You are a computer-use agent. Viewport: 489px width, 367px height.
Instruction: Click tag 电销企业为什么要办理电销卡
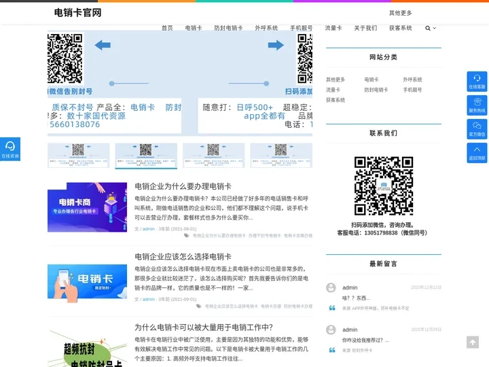[219, 236]
